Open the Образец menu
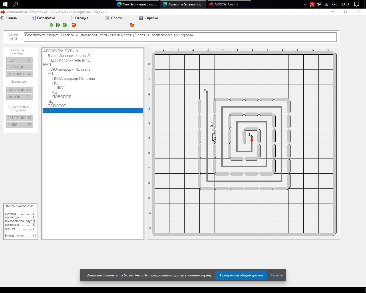366x293 pixels. [118, 18]
